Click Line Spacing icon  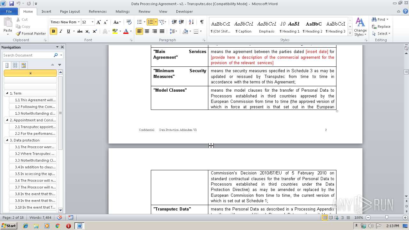(172, 31)
